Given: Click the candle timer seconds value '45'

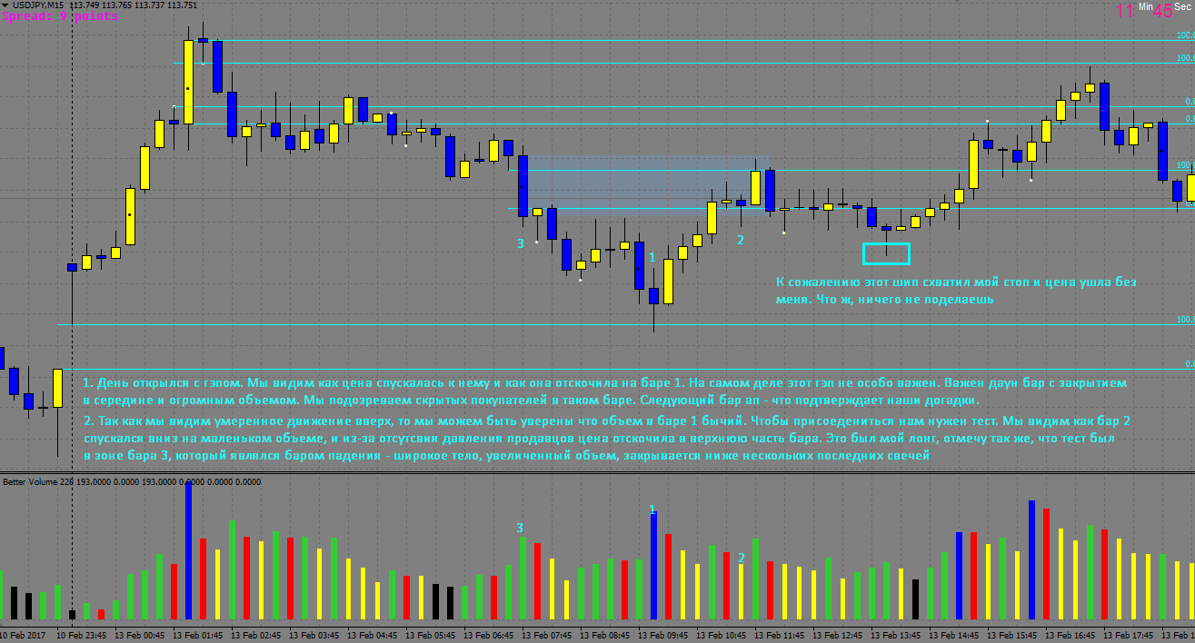Looking at the screenshot, I should point(1162,11).
